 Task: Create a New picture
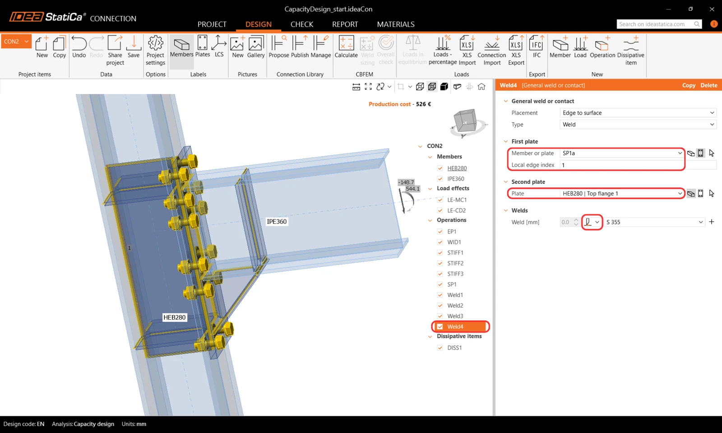click(238, 47)
